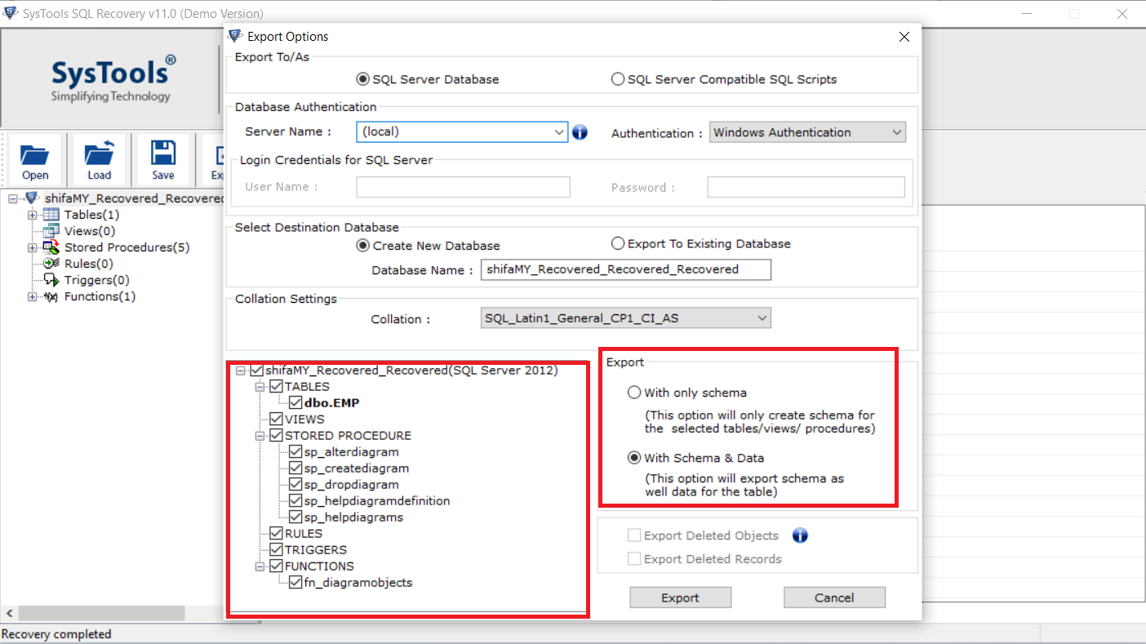Click the Cancel button
Screen dimensions: 1146x644
coord(834,597)
